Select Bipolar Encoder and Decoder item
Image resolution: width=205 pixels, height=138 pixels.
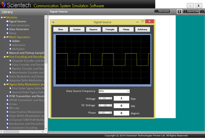[x=28, y=68]
